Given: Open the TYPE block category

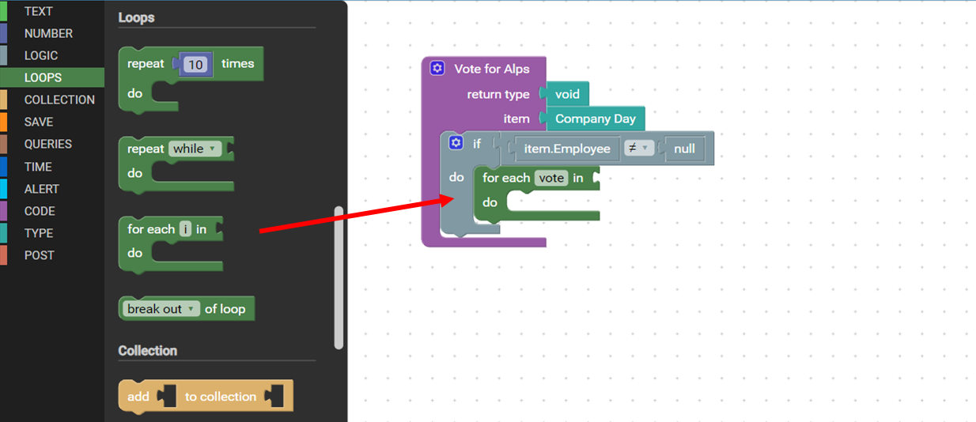Looking at the screenshot, I should pos(51,233).
